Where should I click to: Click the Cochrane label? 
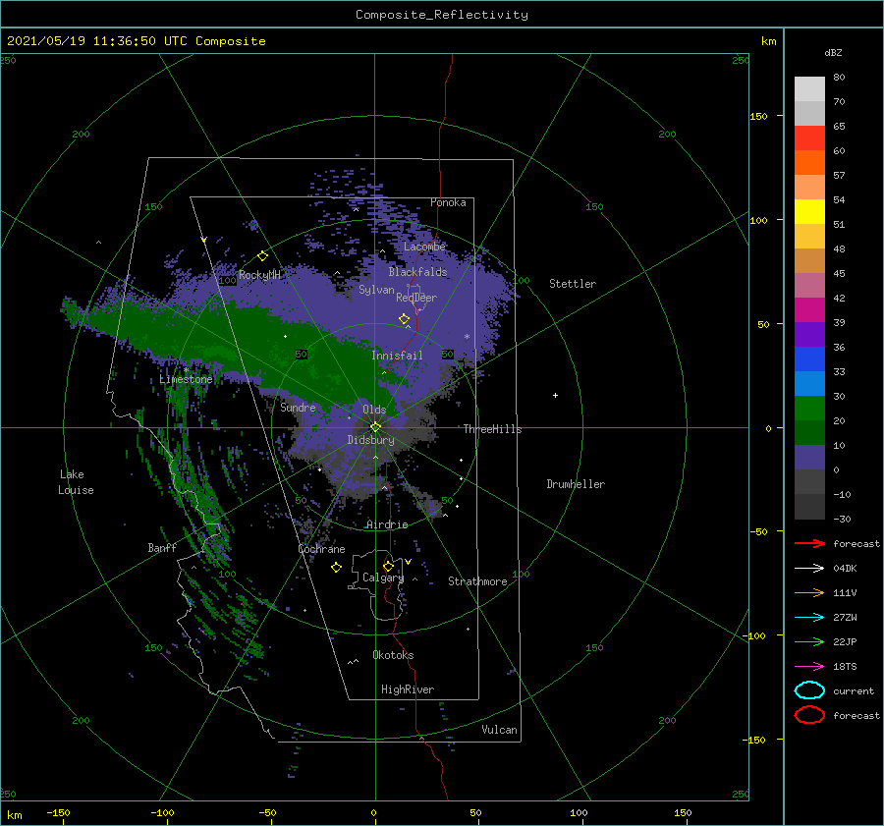pyautogui.click(x=321, y=549)
